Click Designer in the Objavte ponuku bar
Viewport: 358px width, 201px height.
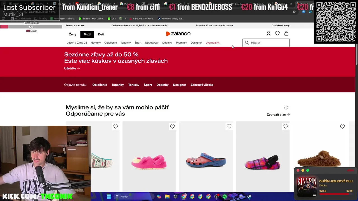(x=180, y=85)
